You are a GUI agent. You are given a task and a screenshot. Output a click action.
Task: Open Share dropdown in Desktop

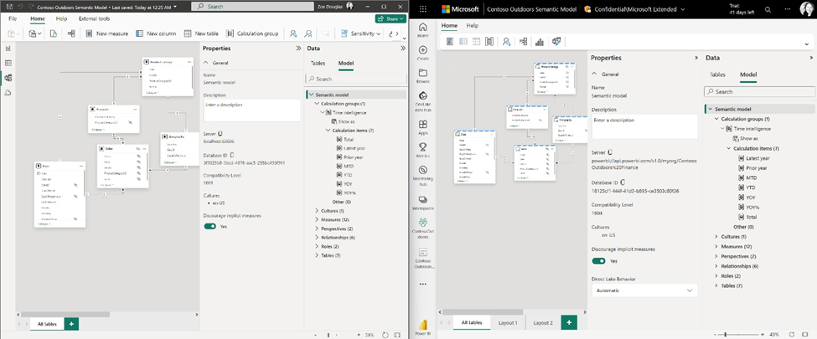point(390,18)
